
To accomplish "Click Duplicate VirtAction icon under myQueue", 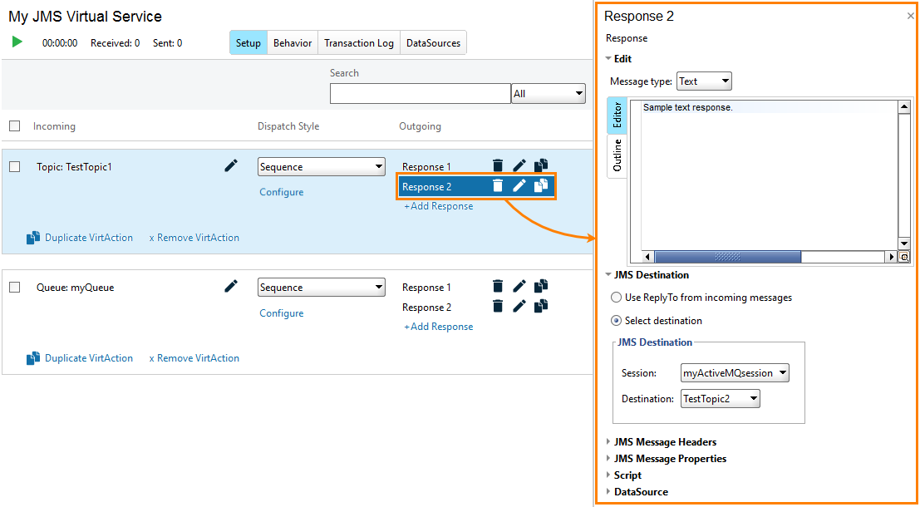I will [x=34, y=357].
